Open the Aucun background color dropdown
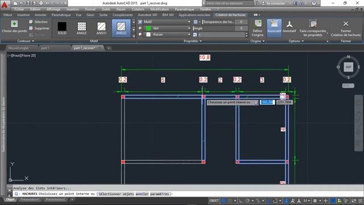This screenshot has width=364, height=205. point(167,34)
